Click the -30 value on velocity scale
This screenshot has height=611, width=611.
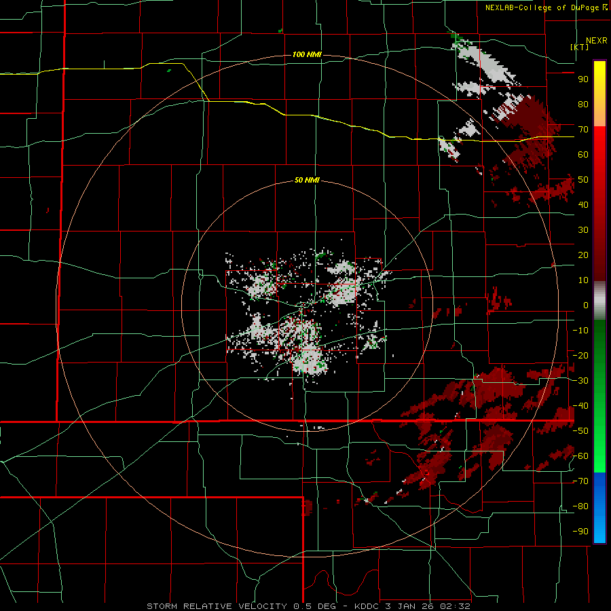pos(580,381)
